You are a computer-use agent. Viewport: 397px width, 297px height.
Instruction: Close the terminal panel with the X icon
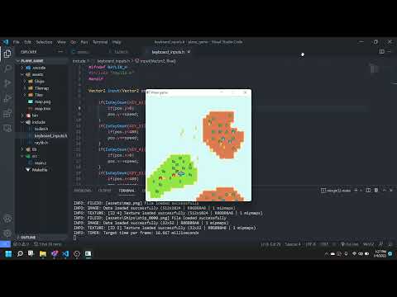(x=391, y=190)
